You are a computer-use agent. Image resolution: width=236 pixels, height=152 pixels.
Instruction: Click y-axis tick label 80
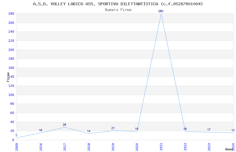12,104
